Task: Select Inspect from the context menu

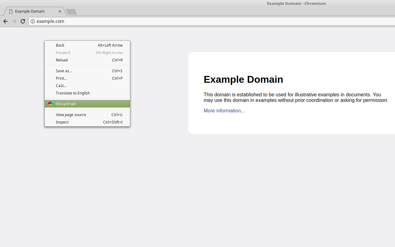Action: tap(87, 122)
